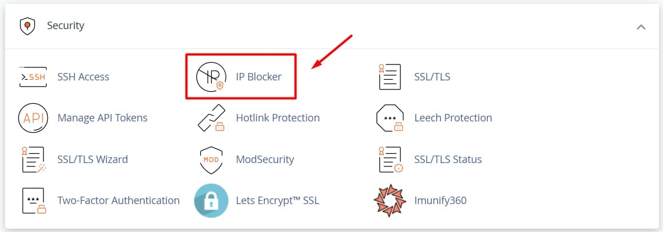Open the Manage API Tokens icon
Viewport: 663px width, 232px height.
click(x=33, y=118)
